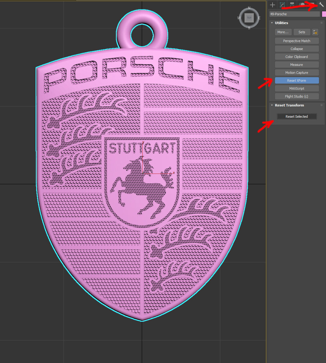Grab the Utilities rollout grip handle
The image size is (326, 363).
pyautogui.click(x=322, y=23)
